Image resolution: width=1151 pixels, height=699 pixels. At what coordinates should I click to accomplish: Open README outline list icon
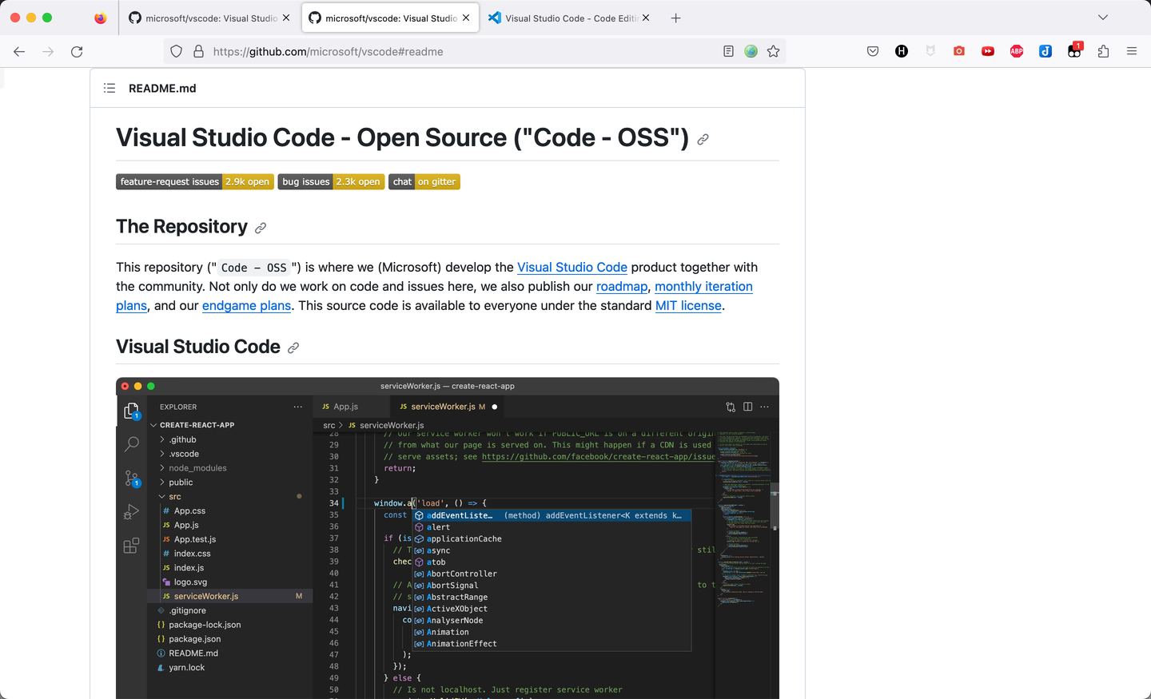[110, 88]
